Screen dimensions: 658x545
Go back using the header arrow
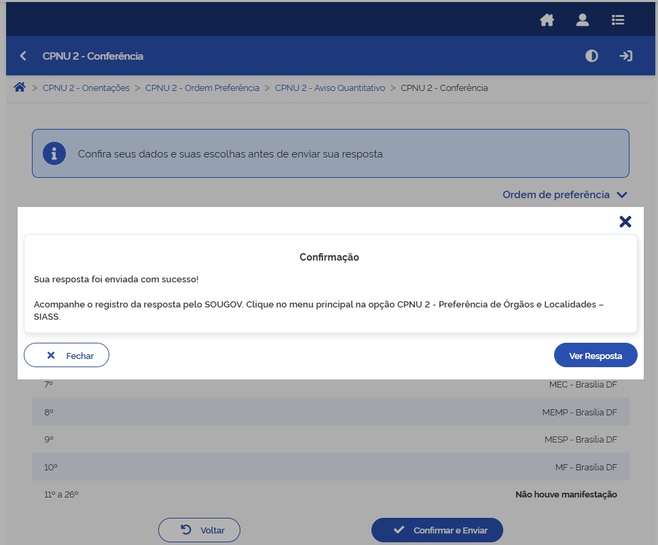pyautogui.click(x=23, y=56)
